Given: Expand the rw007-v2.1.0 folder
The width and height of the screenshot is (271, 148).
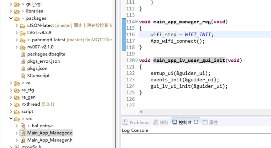Looking at the screenshot, I should (x=17, y=47).
